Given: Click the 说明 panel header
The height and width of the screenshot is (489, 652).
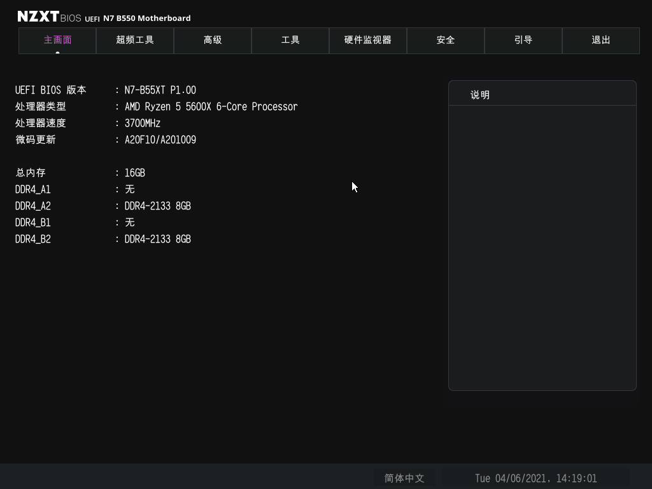Looking at the screenshot, I should [542, 94].
